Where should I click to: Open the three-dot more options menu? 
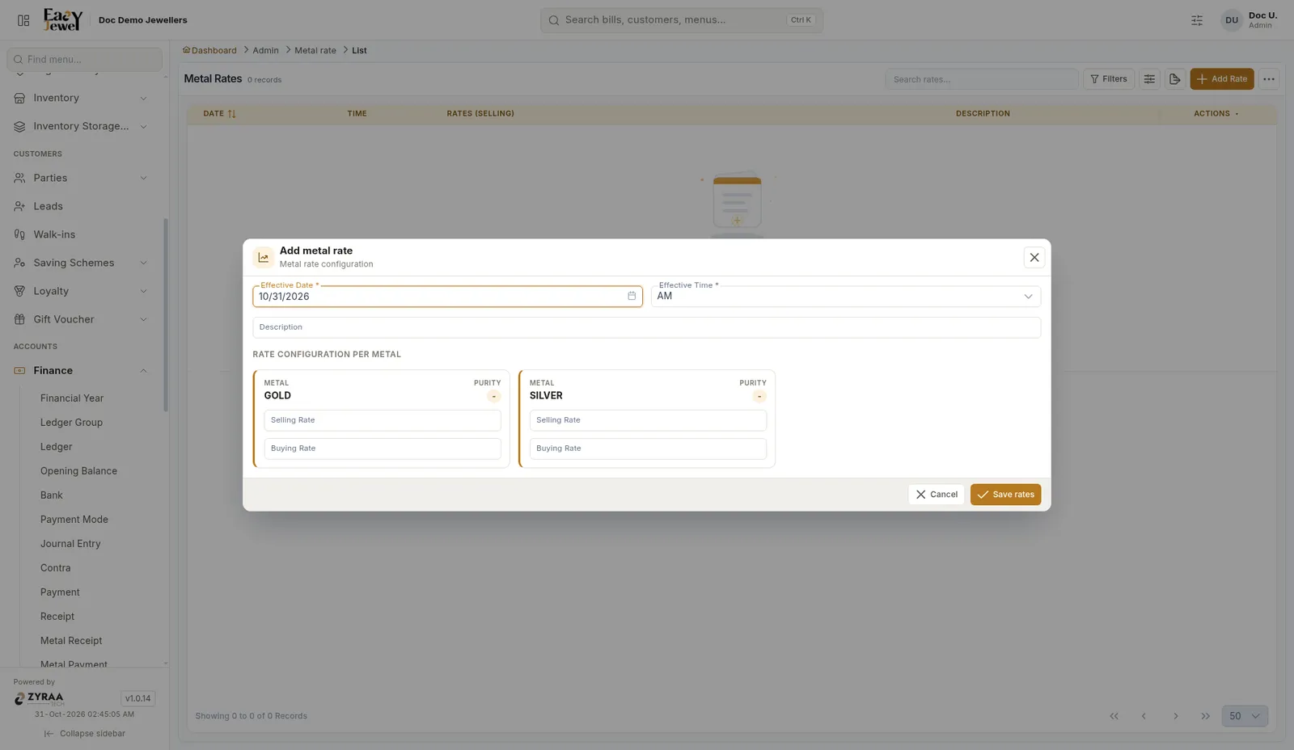[x=1269, y=79]
